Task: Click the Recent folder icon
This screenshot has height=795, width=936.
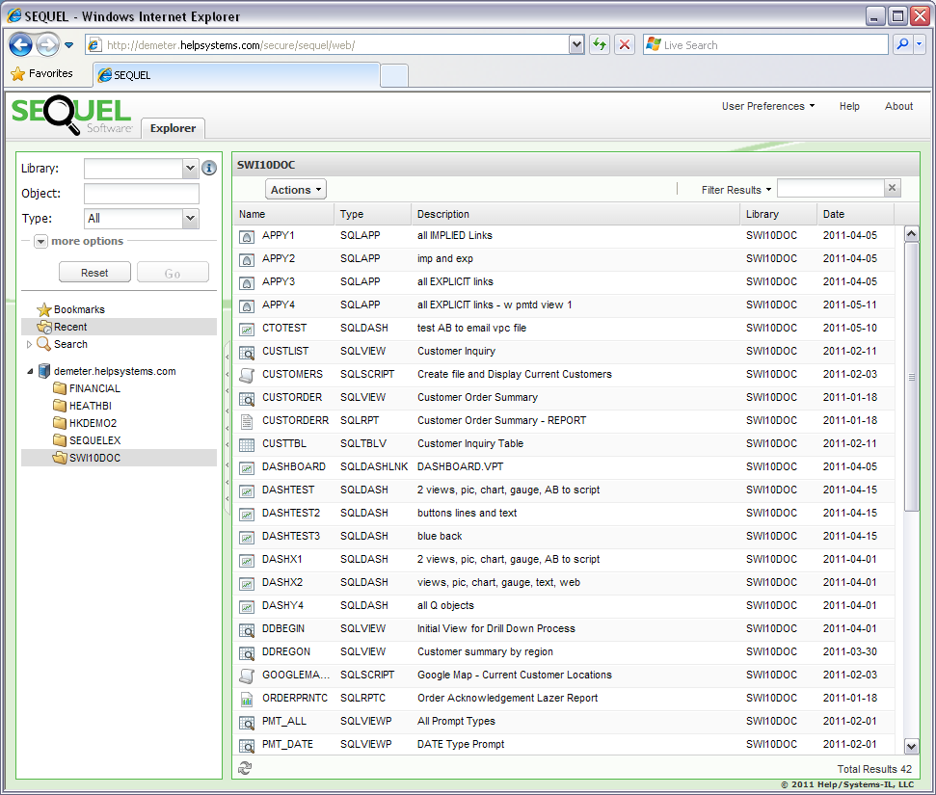Action: tap(44, 327)
